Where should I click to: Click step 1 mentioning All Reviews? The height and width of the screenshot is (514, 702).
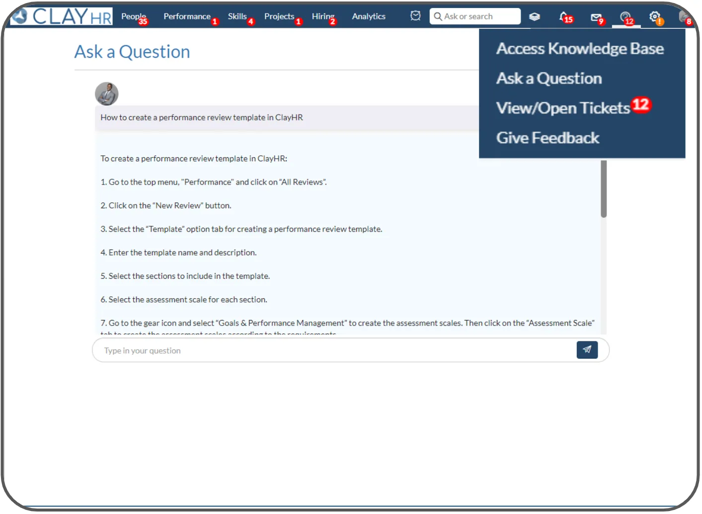214,182
